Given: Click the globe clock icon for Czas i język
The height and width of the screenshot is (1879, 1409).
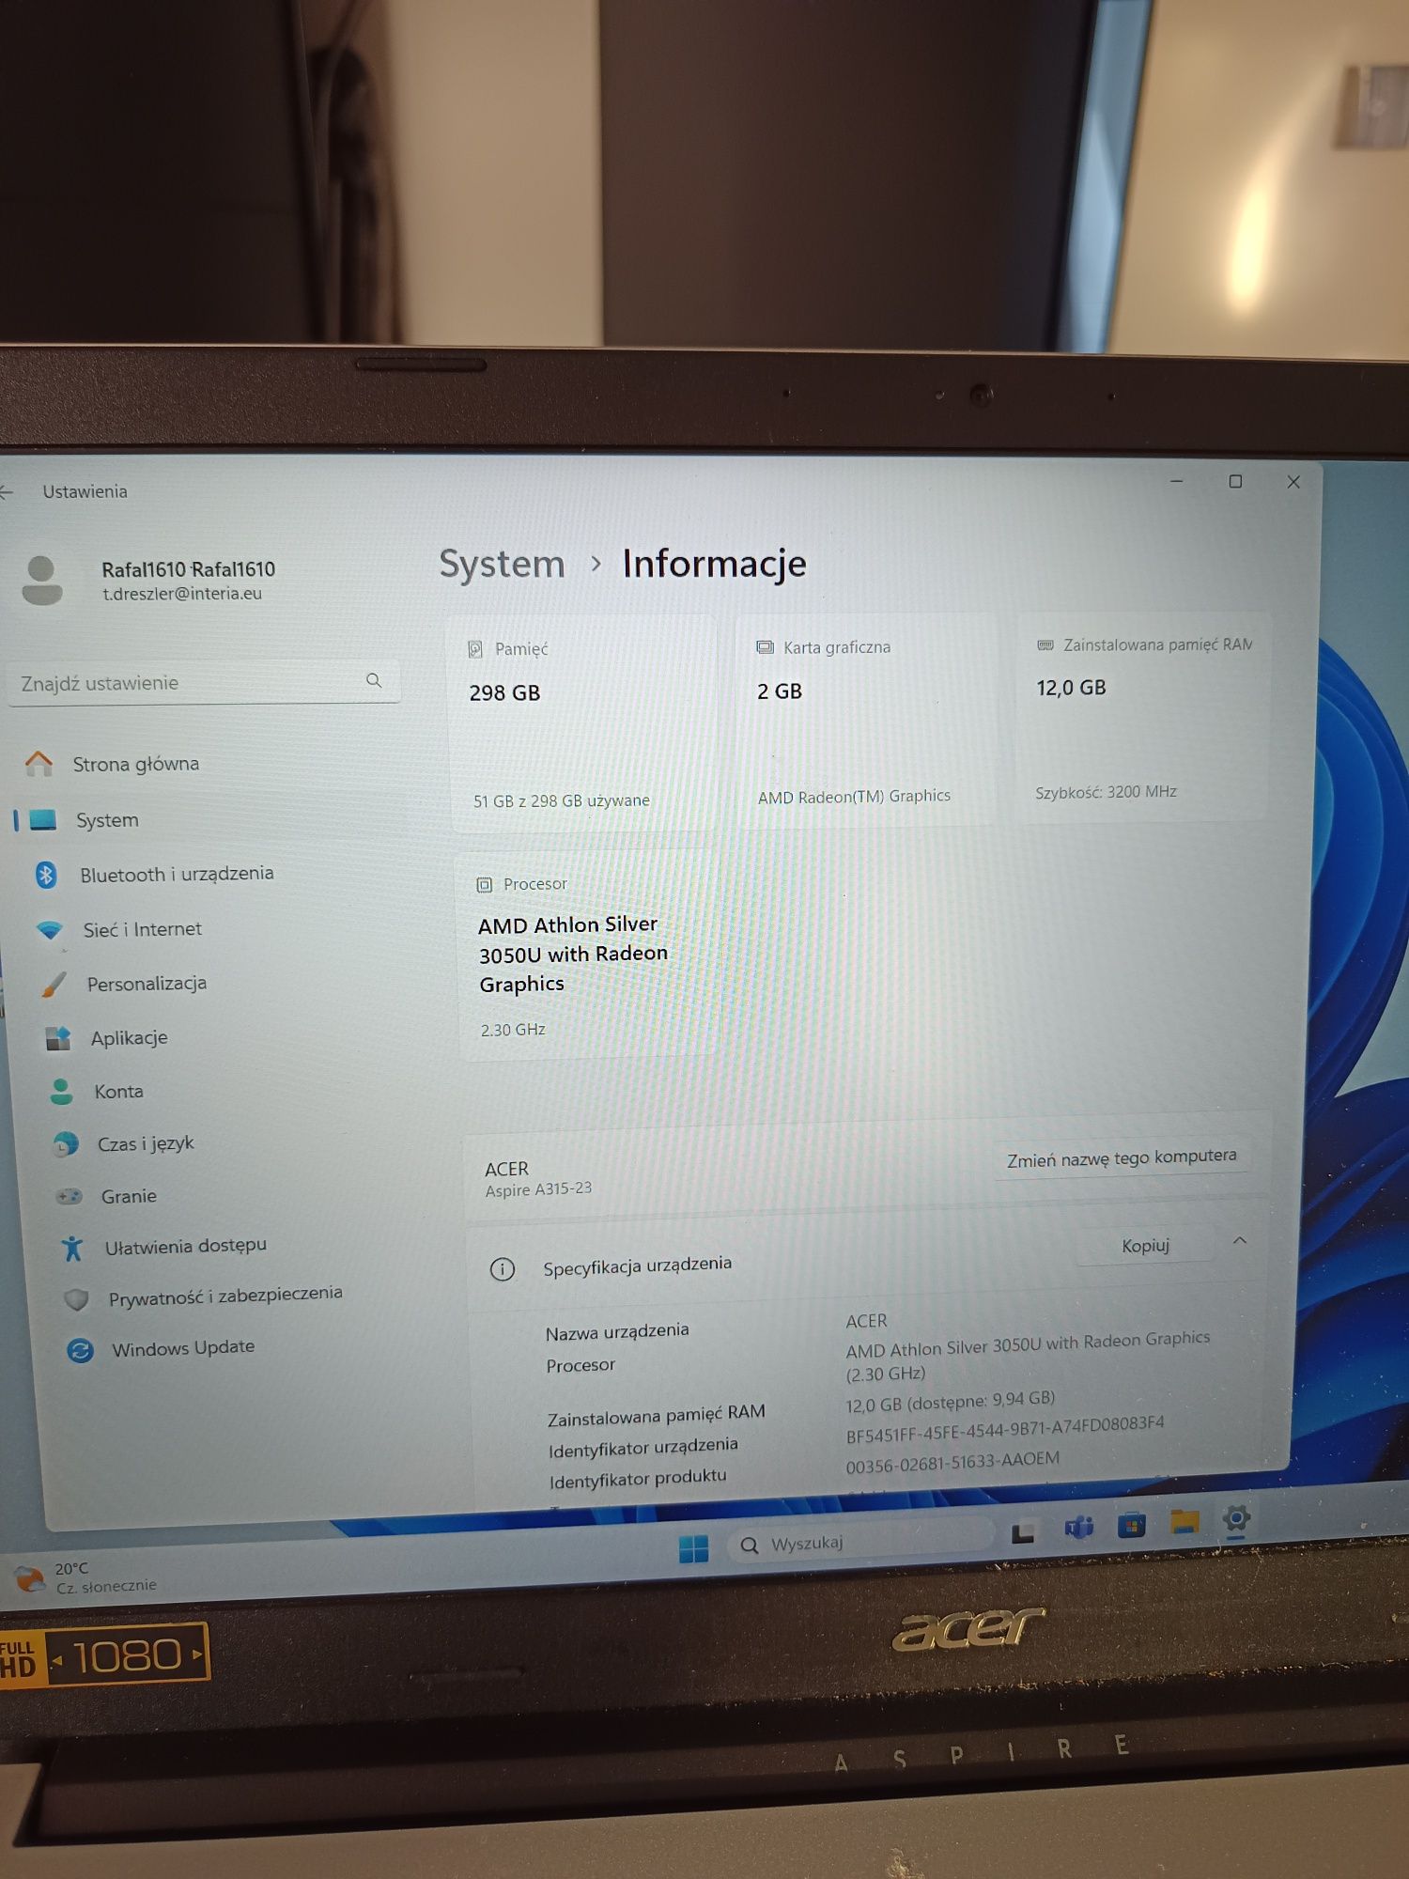Looking at the screenshot, I should [x=66, y=1144].
